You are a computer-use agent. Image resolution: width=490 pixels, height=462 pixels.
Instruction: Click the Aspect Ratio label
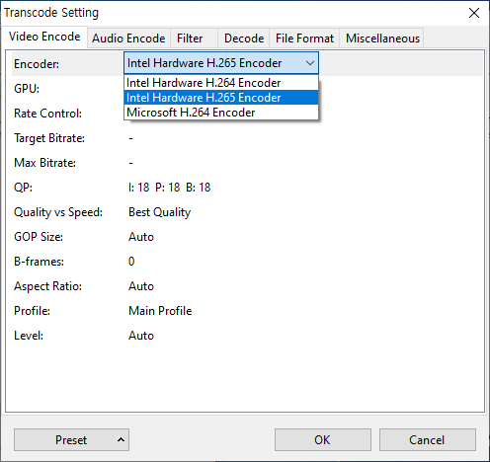tap(47, 286)
